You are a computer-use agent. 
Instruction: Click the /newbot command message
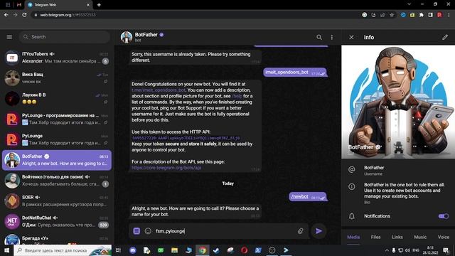pos(299,197)
